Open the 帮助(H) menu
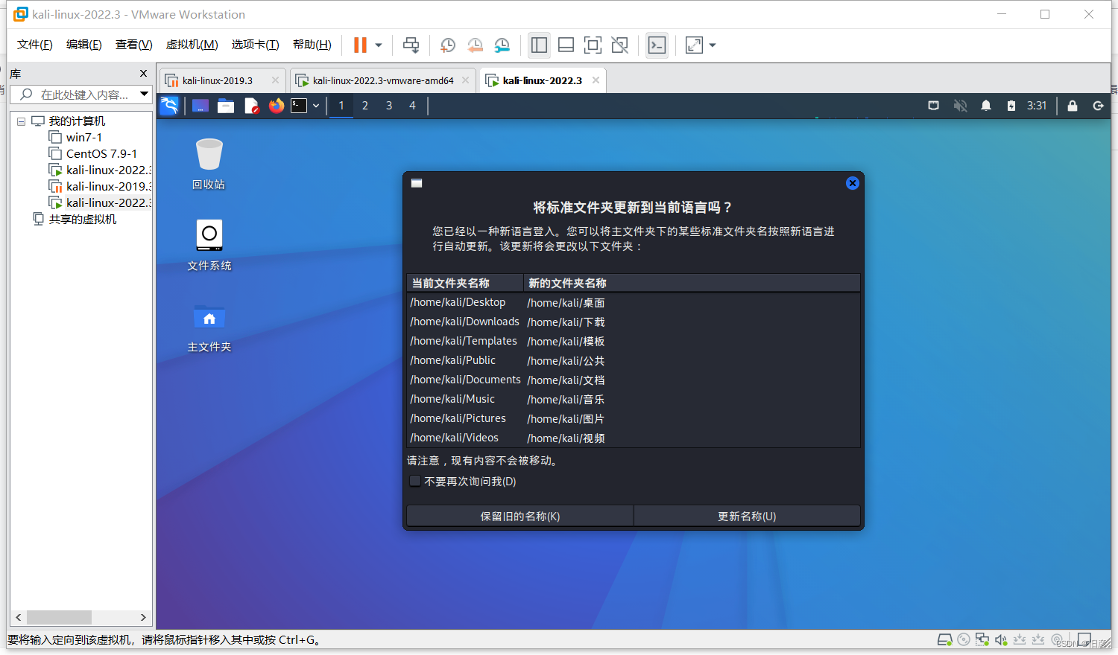The width and height of the screenshot is (1118, 655). (312, 45)
